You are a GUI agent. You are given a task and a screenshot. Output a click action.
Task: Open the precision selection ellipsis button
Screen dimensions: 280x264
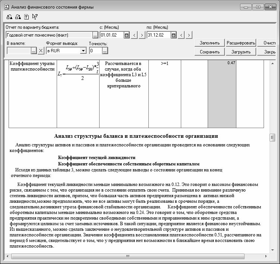click(x=105, y=51)
